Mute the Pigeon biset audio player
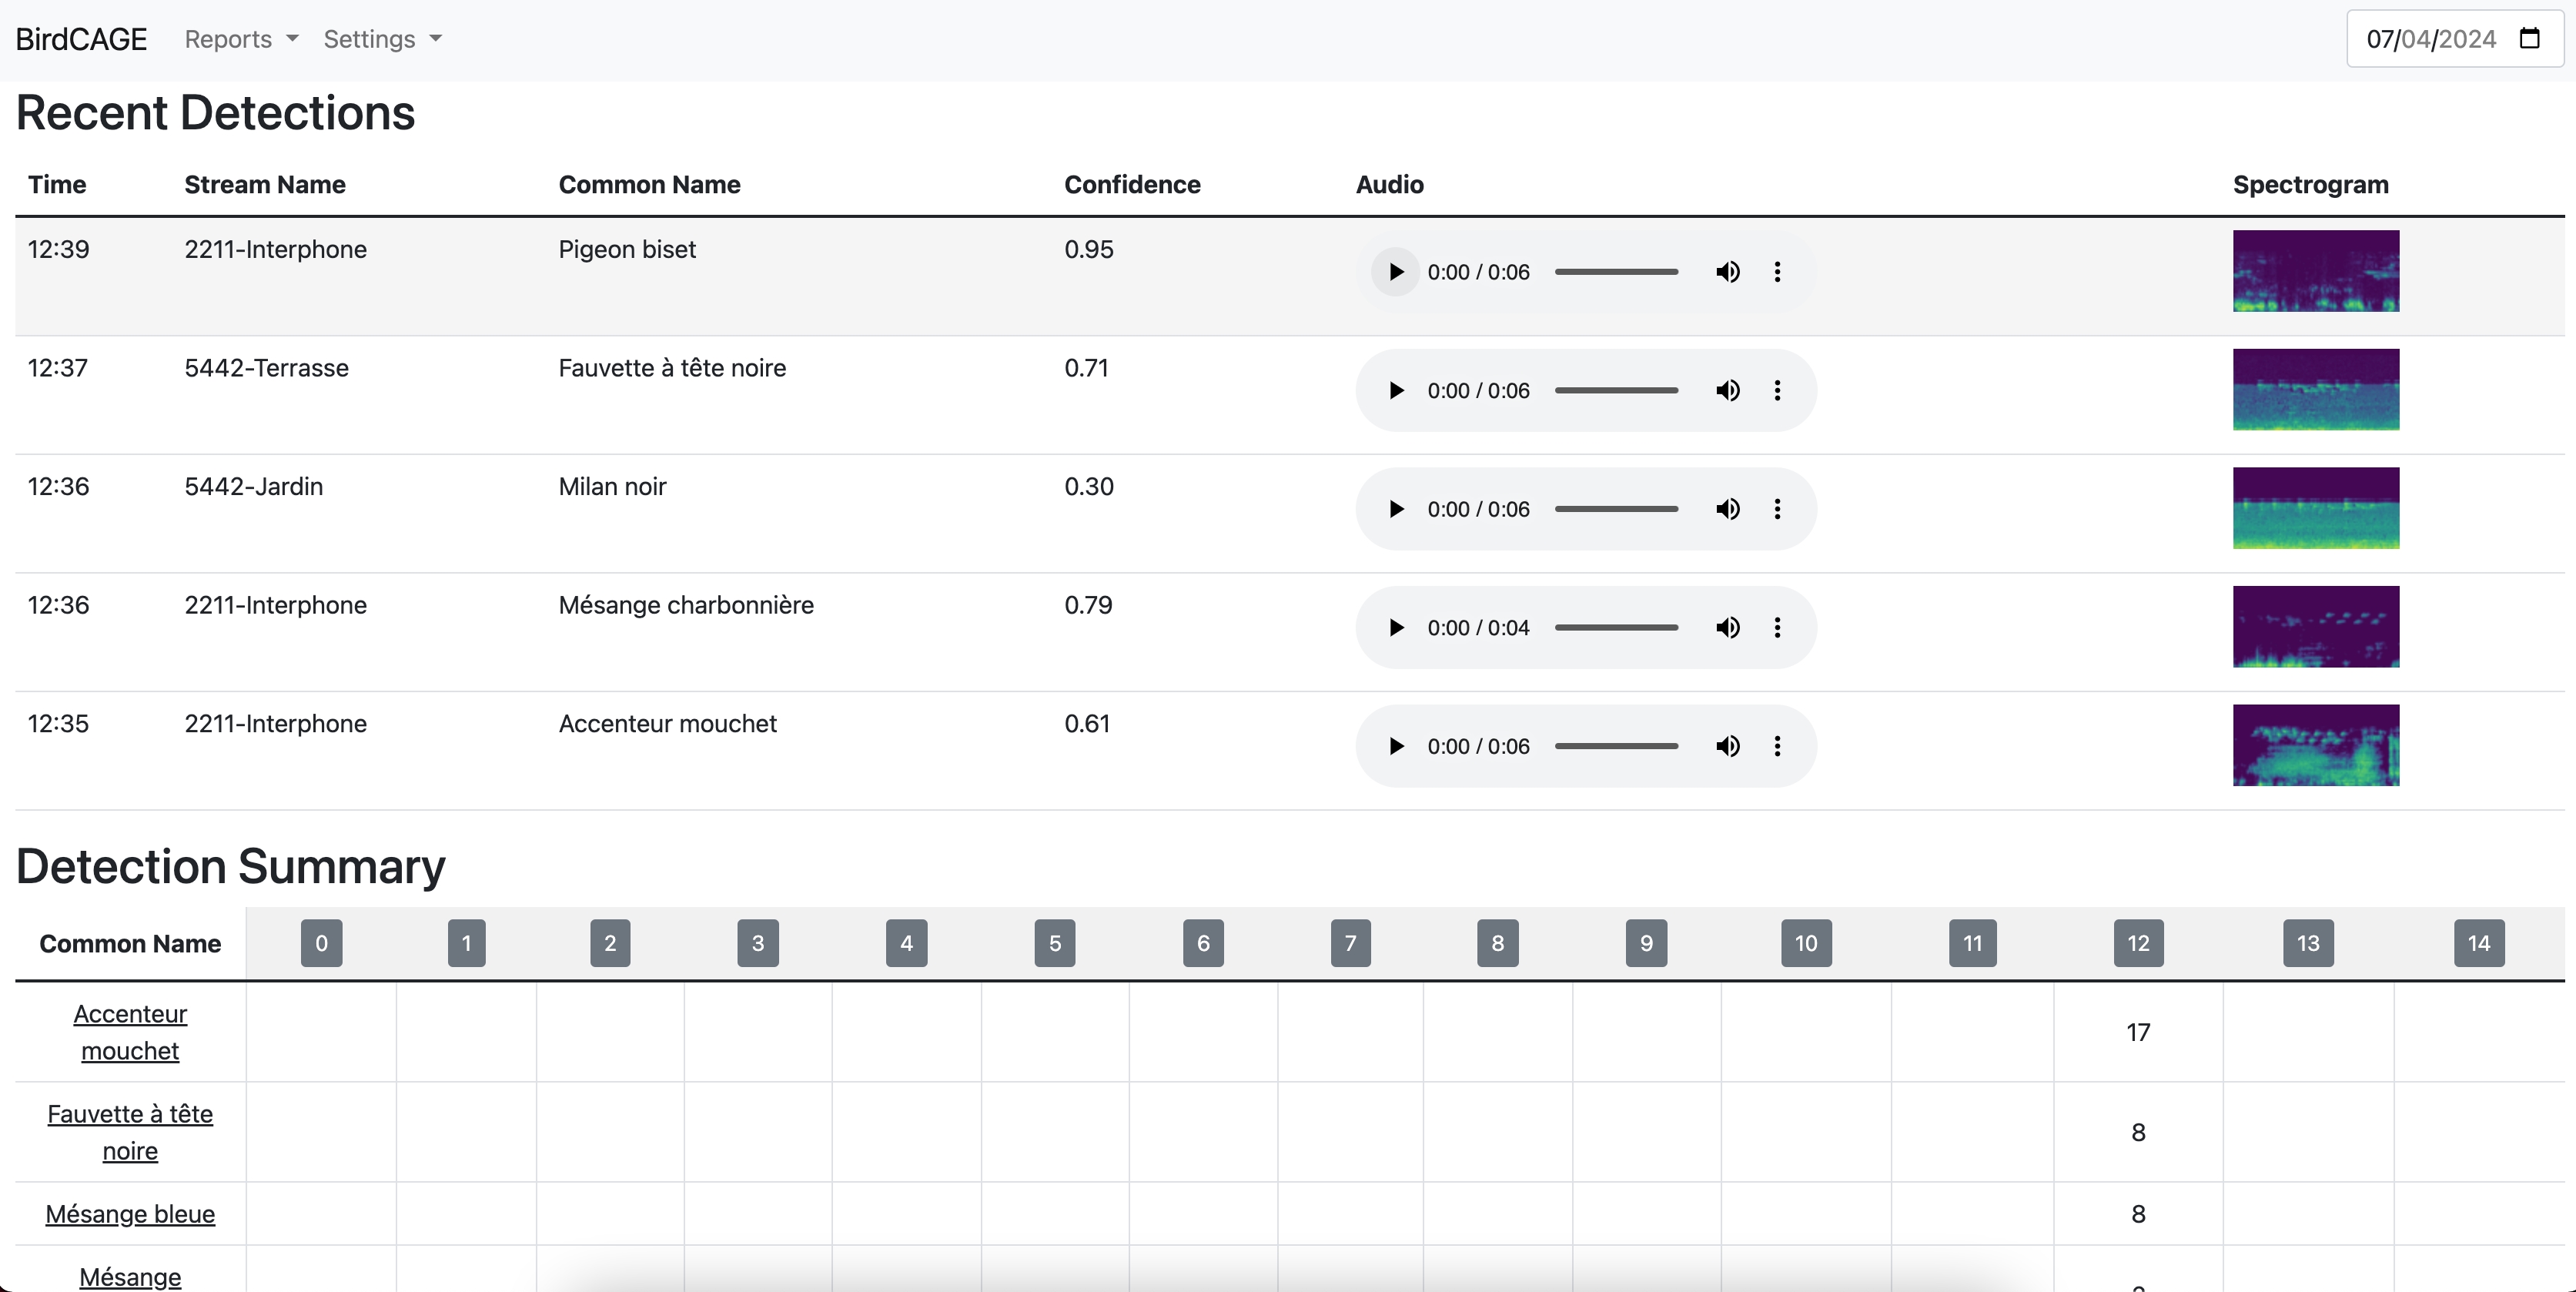The width and height of the screenshot is (2576, 1292). (1727, 272)
